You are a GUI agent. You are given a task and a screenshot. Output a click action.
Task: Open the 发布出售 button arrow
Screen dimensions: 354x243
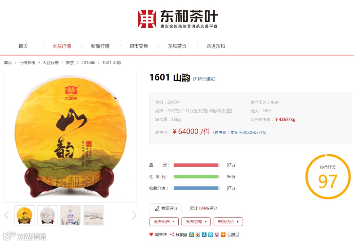pos(173,222)
